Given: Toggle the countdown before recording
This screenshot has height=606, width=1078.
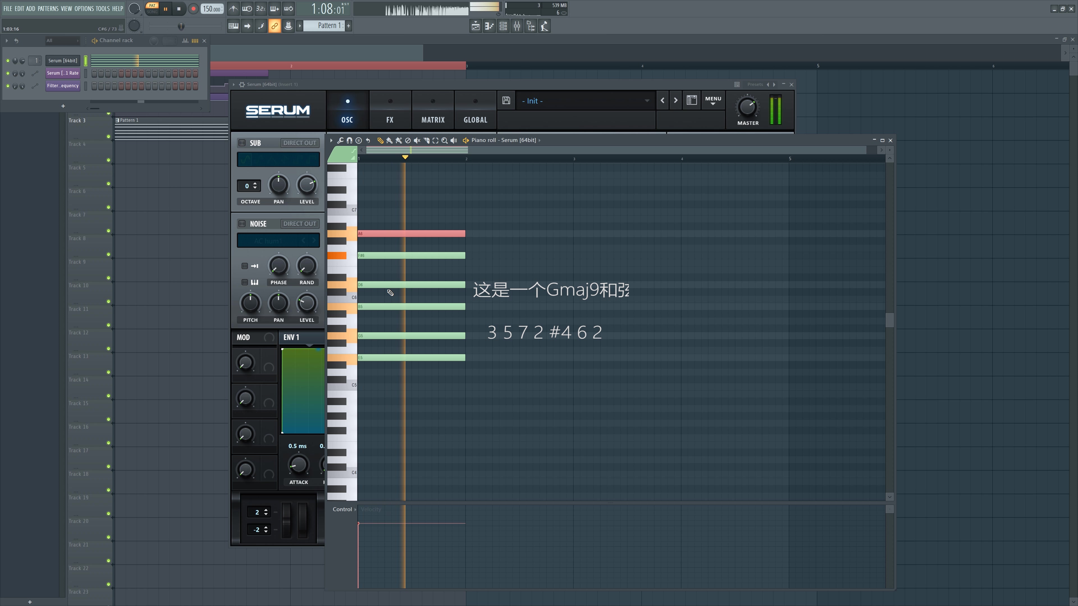Looking at the screenshot, I should coord(261,8).
